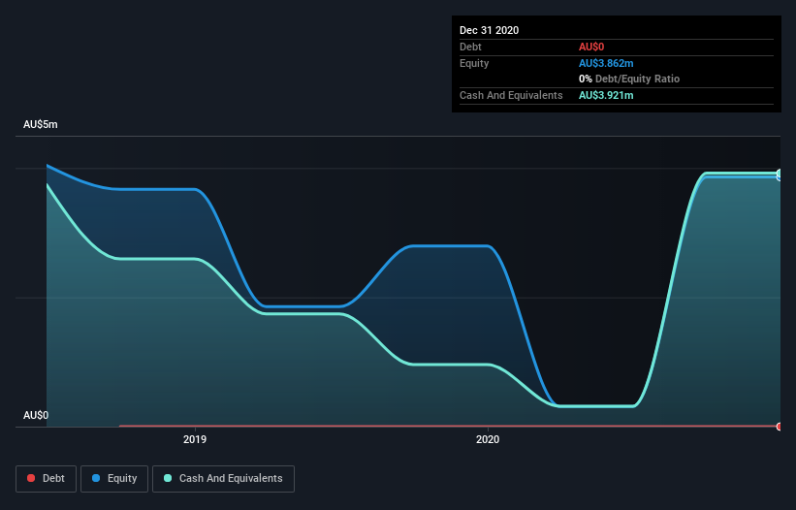Toggle the Debt legend button

(46, 479)
